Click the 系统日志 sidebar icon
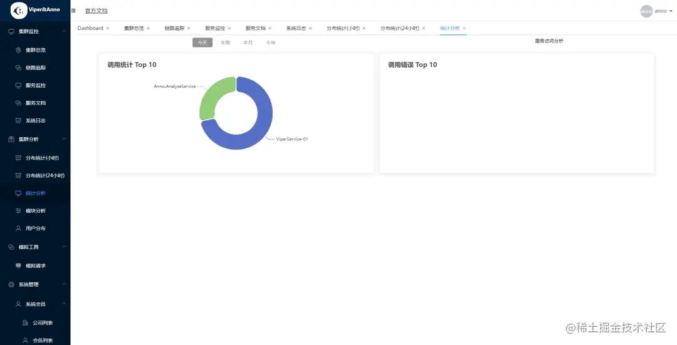677x345 pixels. [x=18, y=121]
